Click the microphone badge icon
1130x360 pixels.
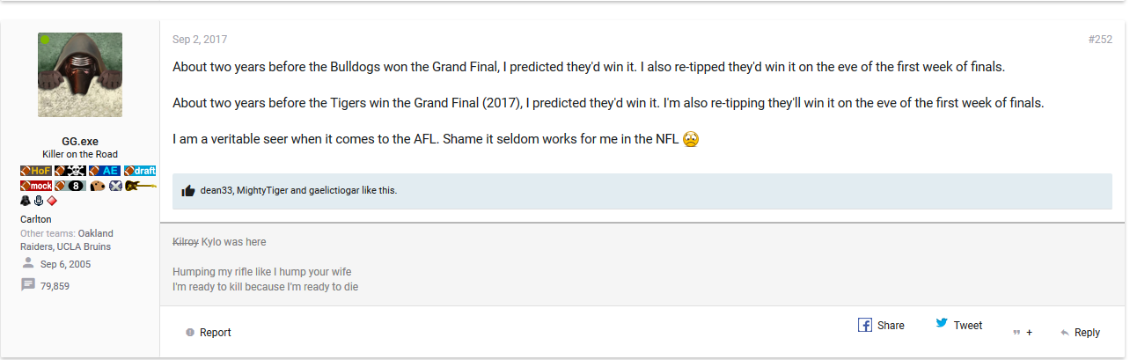click(x=39, y=201)
